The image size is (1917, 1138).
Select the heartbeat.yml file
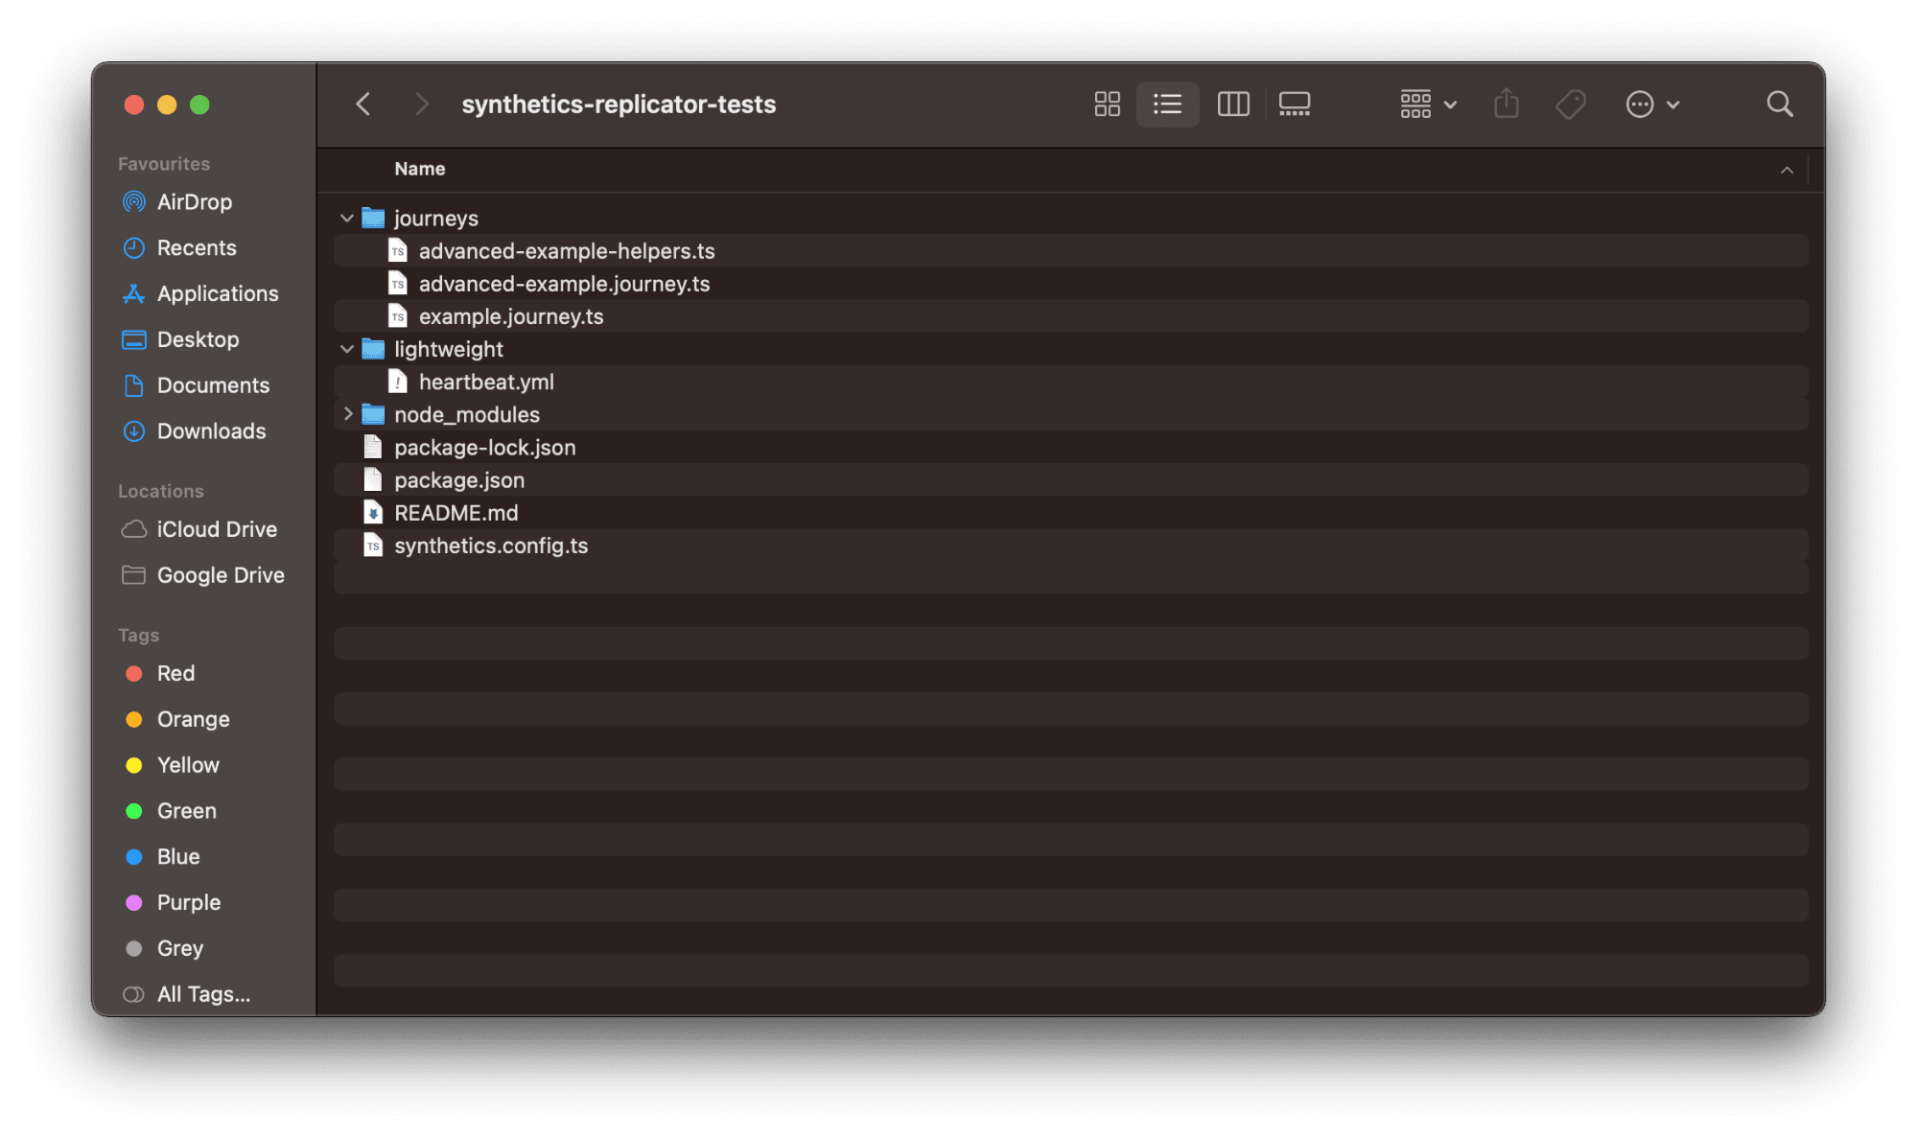(486, 382)
